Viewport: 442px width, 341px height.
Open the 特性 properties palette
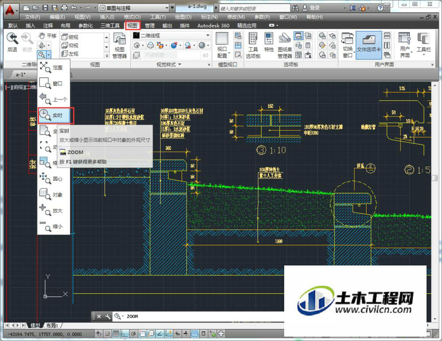tap(269, 42)
